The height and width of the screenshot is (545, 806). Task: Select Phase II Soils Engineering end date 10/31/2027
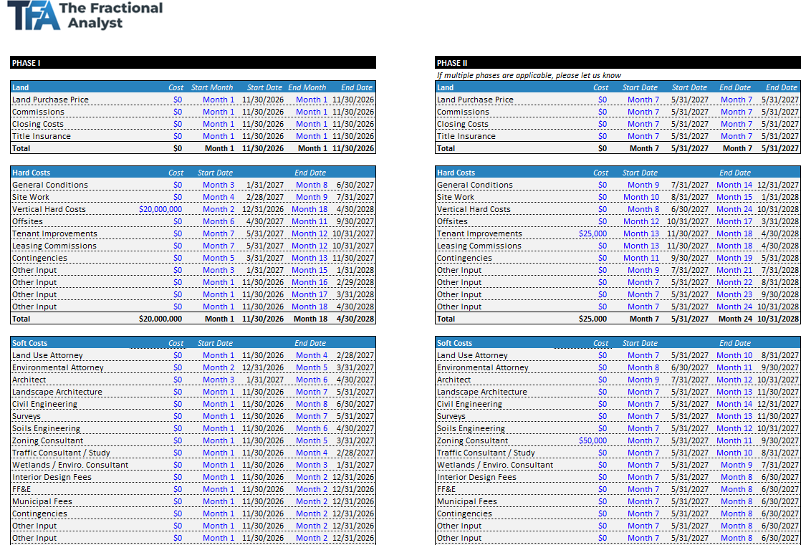point(778,428)
